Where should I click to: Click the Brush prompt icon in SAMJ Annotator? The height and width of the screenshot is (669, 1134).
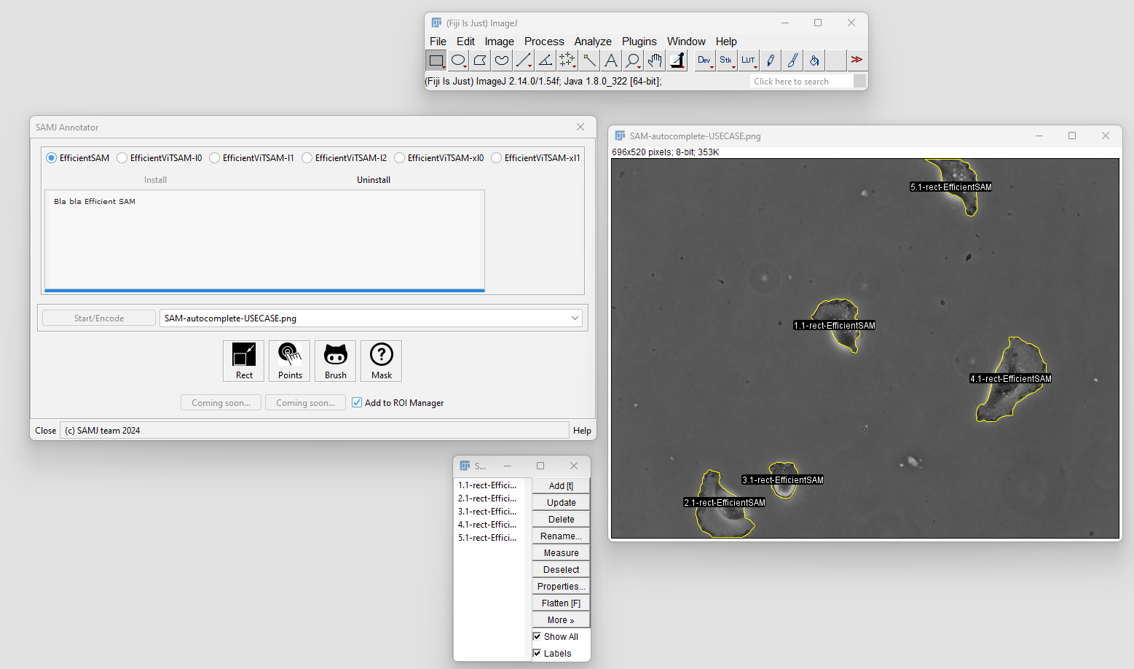click(x=336, y=361)
